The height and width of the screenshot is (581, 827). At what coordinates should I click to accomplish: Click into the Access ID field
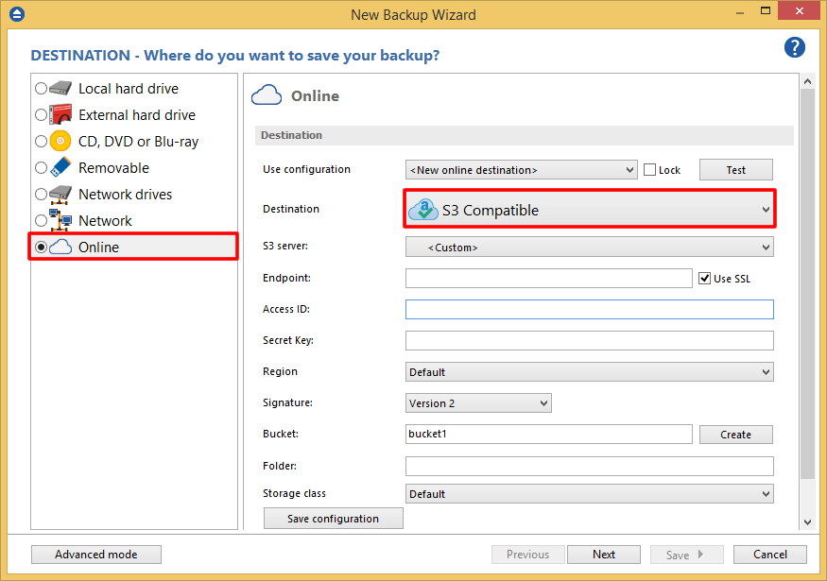pyautogui.click(x=590, y=309)
